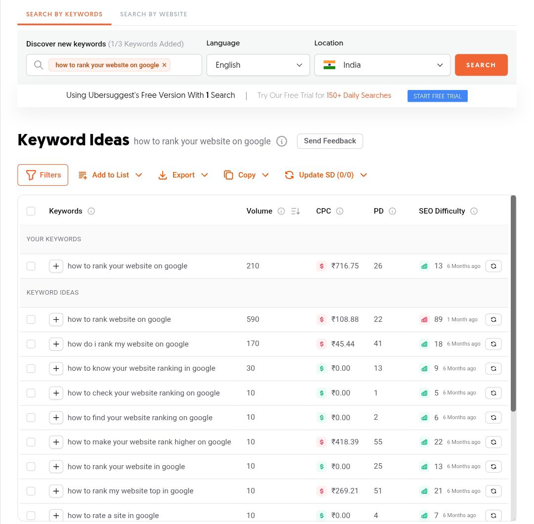
Task: Select checkbox for 'how to find your website ranking on google'
Action: [31, 418]
